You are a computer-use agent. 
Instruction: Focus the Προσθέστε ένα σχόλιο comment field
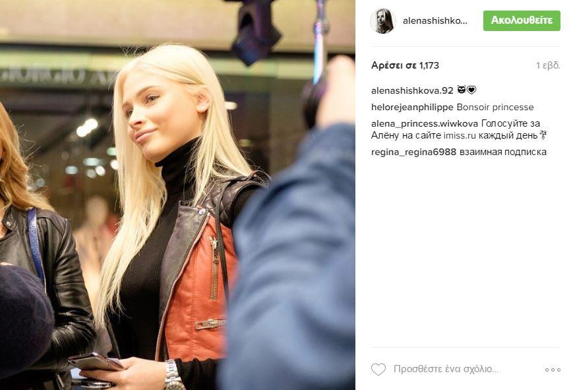click(x=446, y=369)
